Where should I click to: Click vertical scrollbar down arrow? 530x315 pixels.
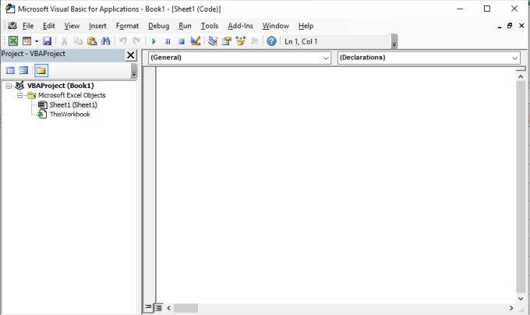[x=521, y=299]
